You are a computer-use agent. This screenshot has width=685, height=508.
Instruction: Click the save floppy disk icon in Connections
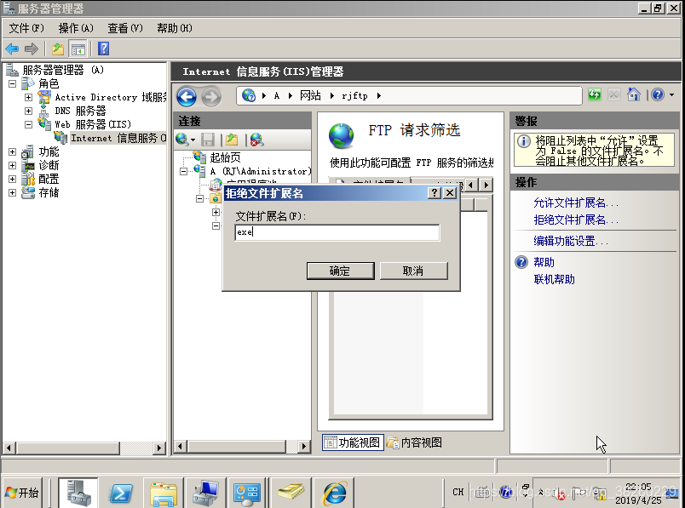(208, 140)
